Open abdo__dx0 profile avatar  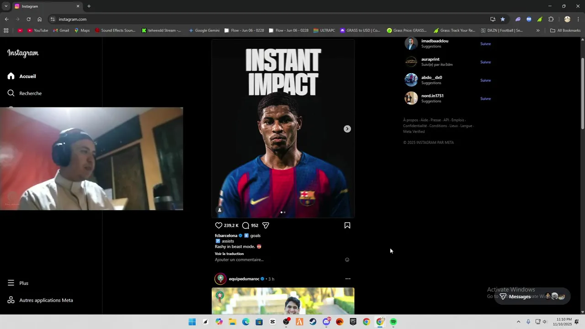[x=411, y=80]
